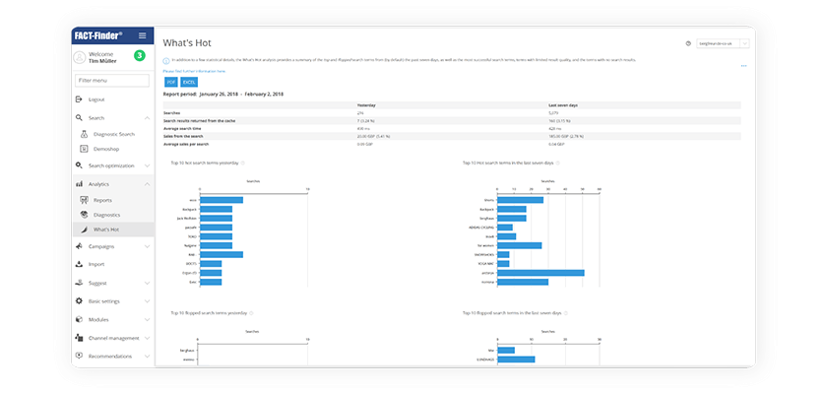Click the Modules cube icon
Viewport: 827px width, 394px height.
79,319
